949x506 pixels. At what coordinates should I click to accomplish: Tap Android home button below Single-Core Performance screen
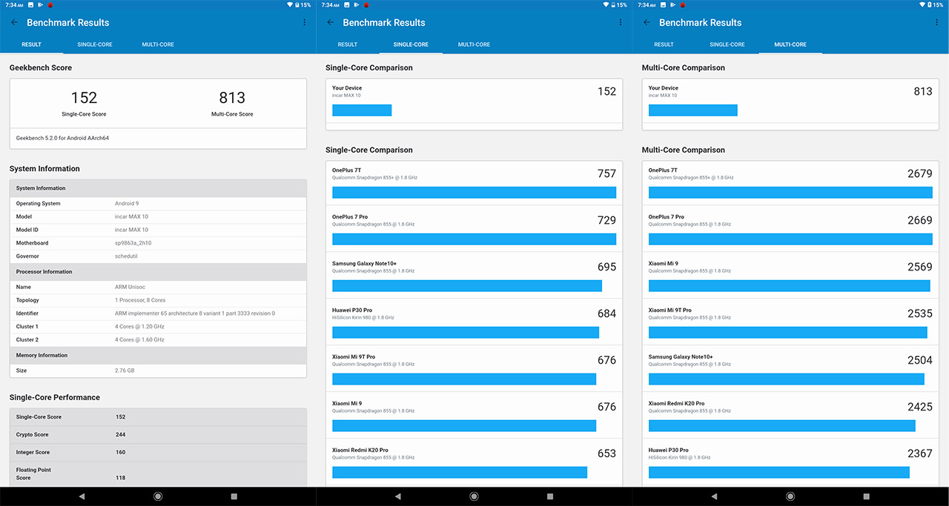click(x=158, y=496)
